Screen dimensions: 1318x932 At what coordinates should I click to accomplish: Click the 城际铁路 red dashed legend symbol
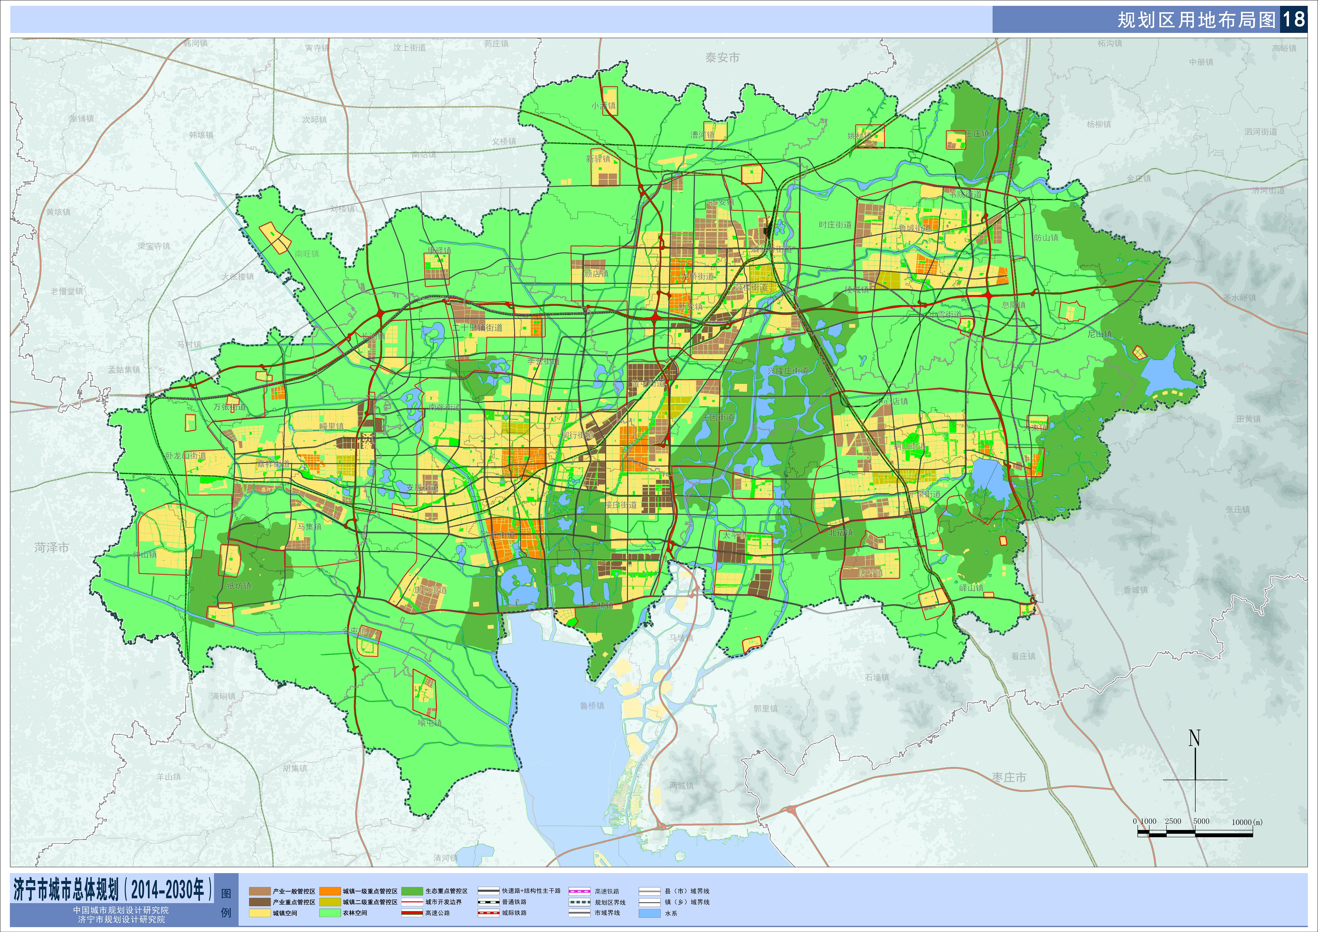pos(488,913)
